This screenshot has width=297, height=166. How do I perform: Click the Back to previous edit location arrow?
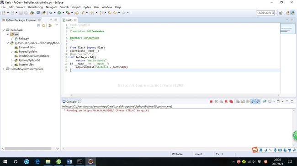click(110, 13)
